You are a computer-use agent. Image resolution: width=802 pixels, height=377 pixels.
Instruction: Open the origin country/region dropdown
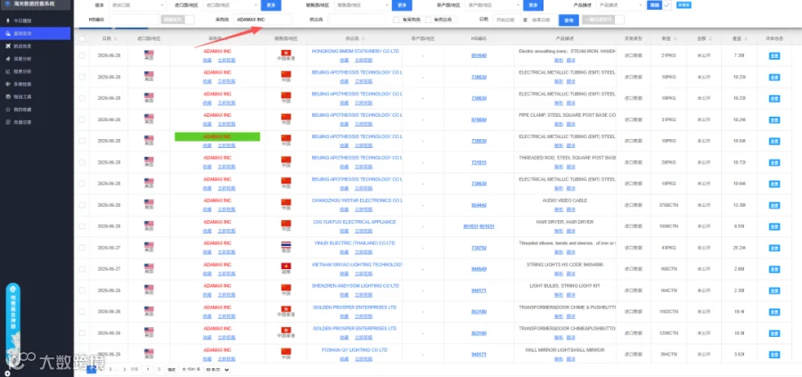(494, 5)
